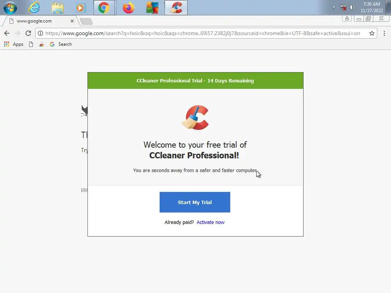Switch to Google Chrome taskbar button
Image resolution: width=391 pixels, height=293 pixels.
(104, 8)
